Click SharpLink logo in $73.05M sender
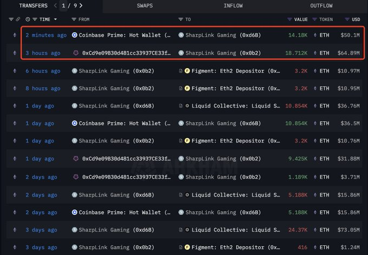The width and height of the screenshot is (368, 255). pos(74,230)
